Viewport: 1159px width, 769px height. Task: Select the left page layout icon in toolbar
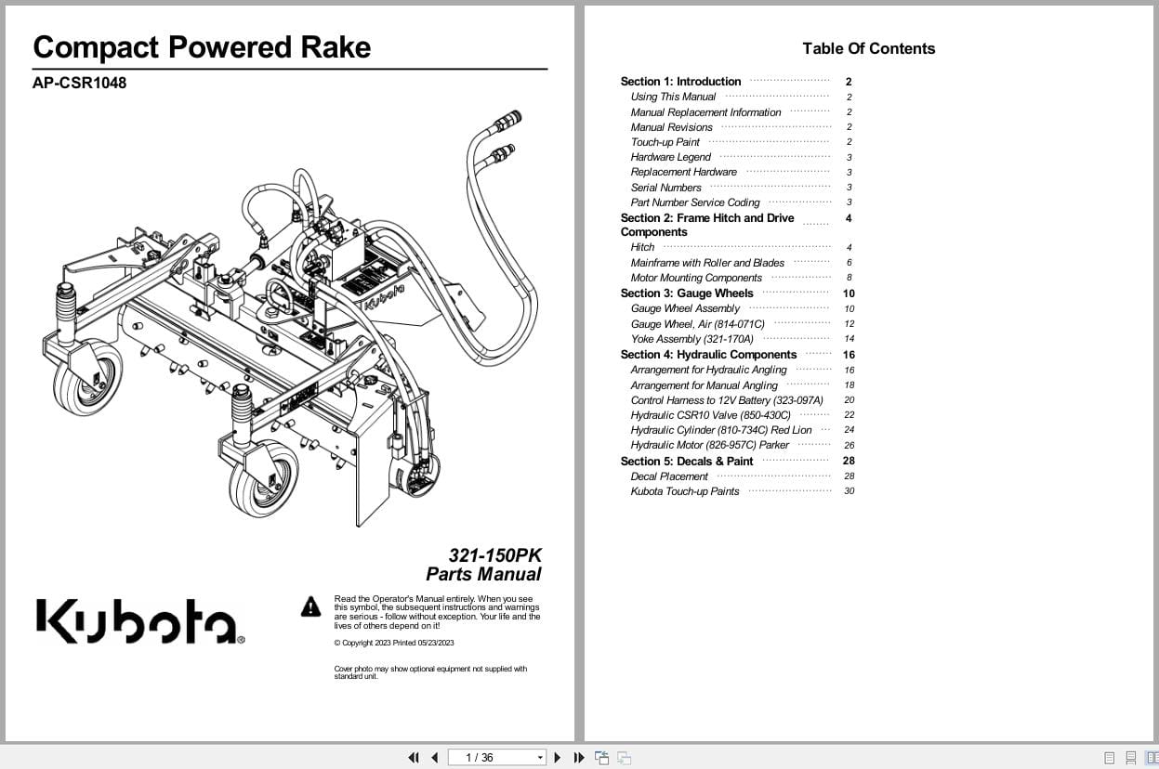tap(600, 758)
